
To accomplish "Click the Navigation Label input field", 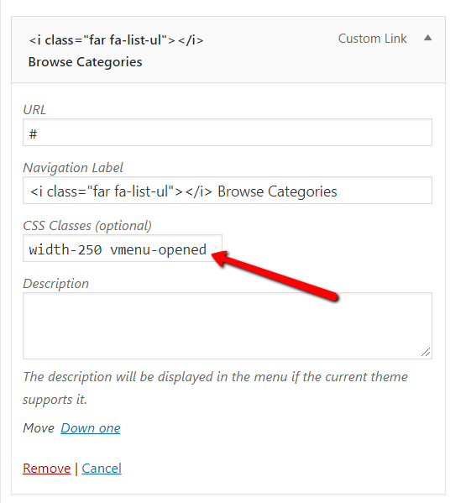I will [228, 191].
